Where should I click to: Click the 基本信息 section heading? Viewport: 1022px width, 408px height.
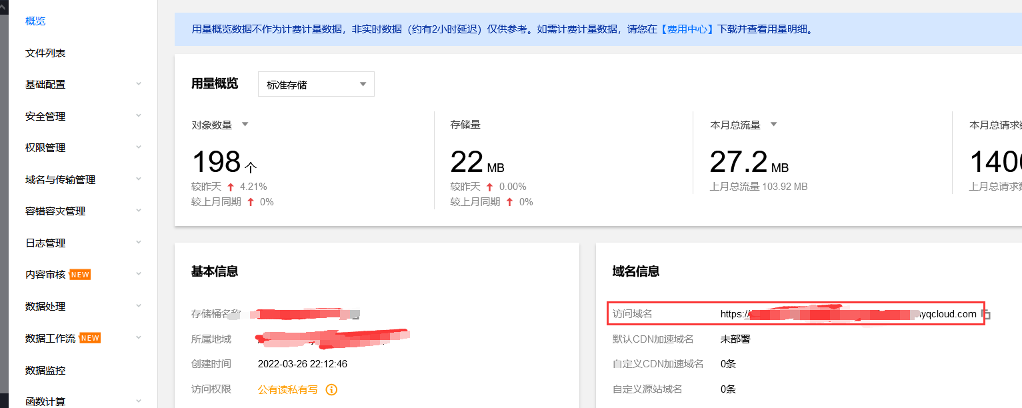tap(215, 271)
